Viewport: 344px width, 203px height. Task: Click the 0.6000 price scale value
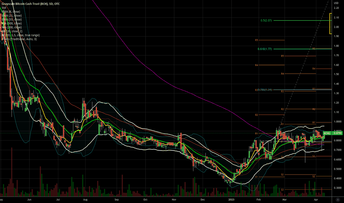tap(337, 159)
